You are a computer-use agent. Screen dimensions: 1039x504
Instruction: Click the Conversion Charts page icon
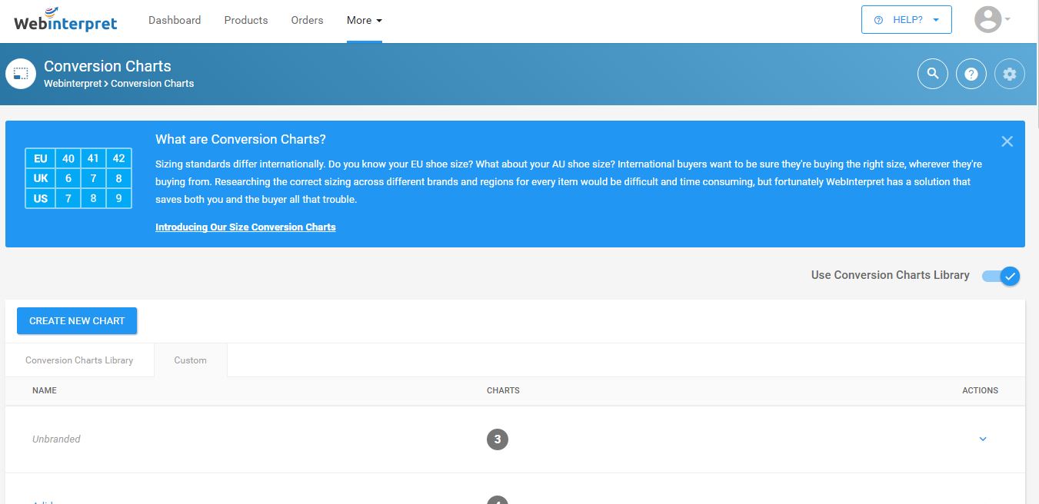pyautogui.click(x=21, y=74)
